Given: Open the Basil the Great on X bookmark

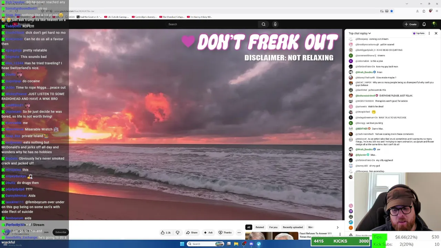Looking at the screenshot, I should (89, 17).
